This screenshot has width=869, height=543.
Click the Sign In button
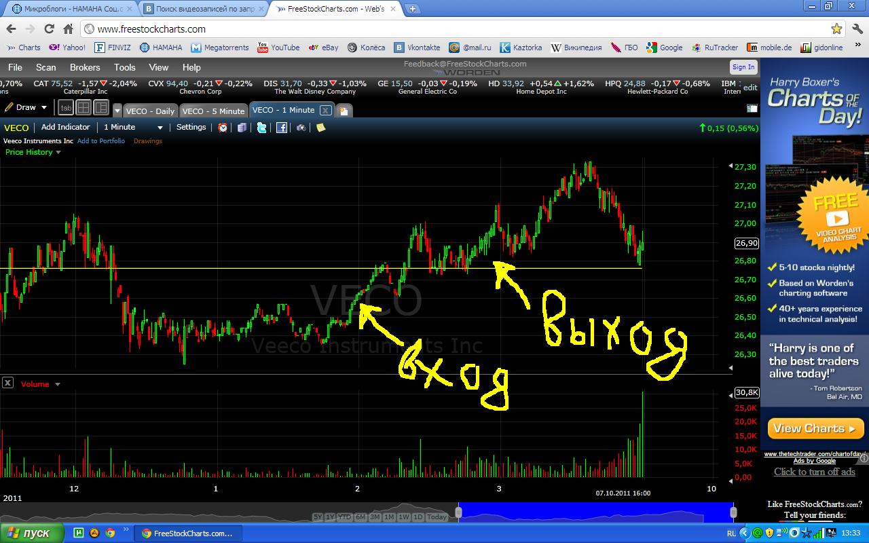(x=743, y=67)
